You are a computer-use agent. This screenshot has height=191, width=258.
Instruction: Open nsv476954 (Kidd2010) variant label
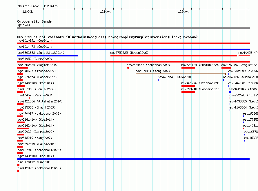(175, 77)
